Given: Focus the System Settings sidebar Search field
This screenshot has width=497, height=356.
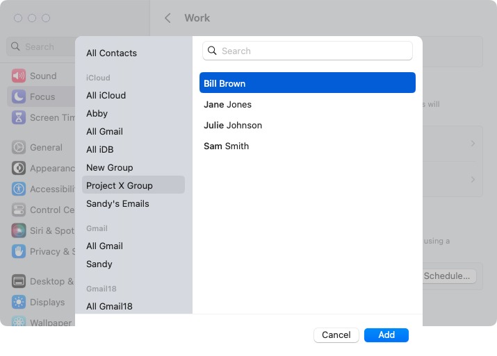Looking at the screenshot, I should pyautogui.click(x=41, y=46).
